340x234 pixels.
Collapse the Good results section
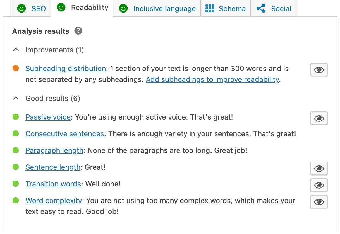pos(16,98)
